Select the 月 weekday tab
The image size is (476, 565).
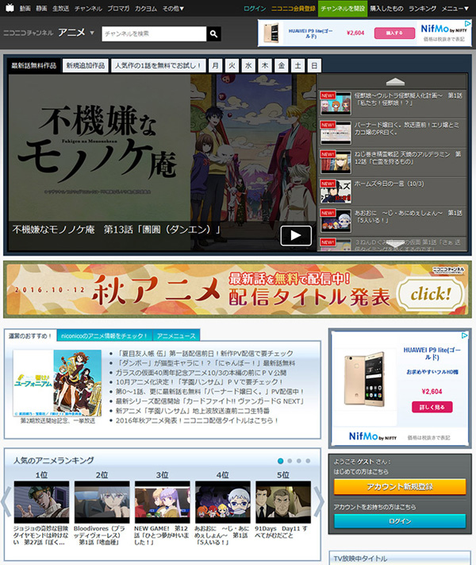215,66
